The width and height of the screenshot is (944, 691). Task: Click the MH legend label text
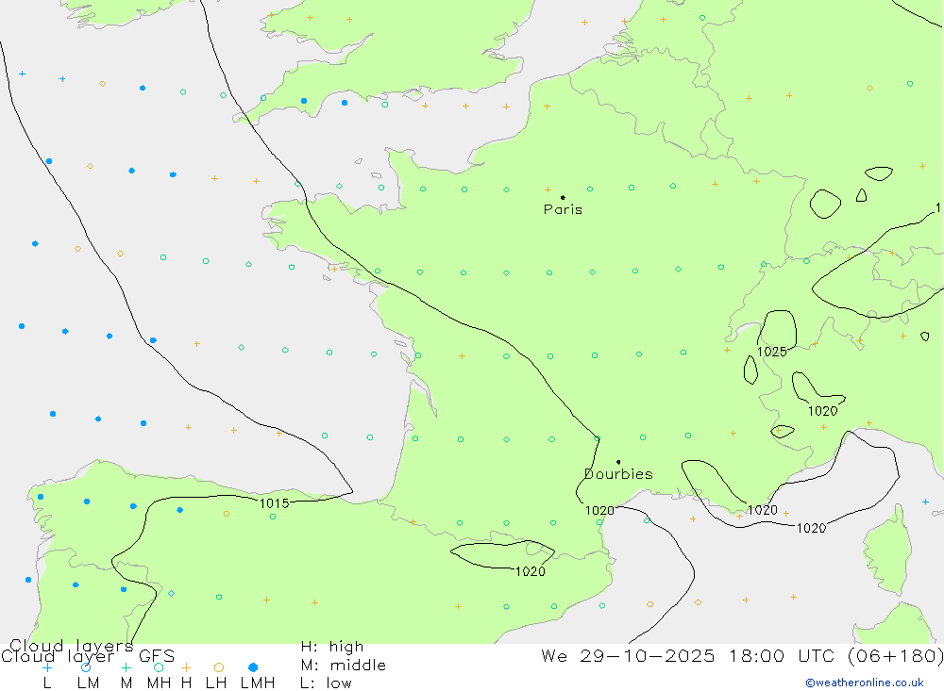159,683
